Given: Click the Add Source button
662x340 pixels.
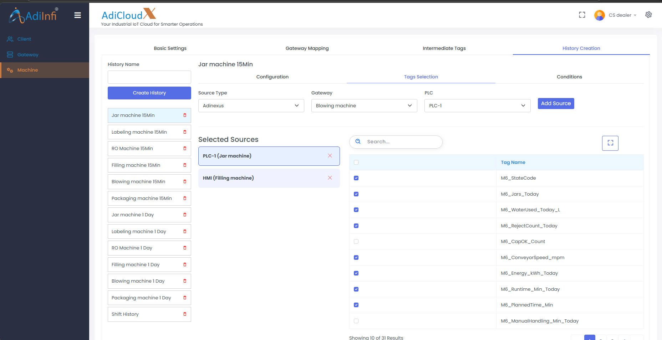Looking at the screenshot, I should pos(555,104).
